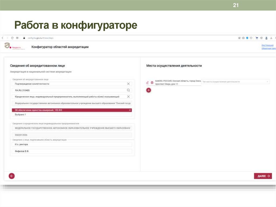Open the browser shopping cart extension icon
Image resolution: width=276 pixels, height=207 pixels.
click(257, 38)
